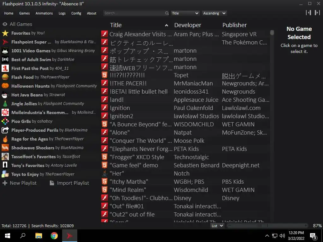The width and height of the screenshot is (323, 242).
Task: Go to the Home tab
Action: click(x=9, y=13)
